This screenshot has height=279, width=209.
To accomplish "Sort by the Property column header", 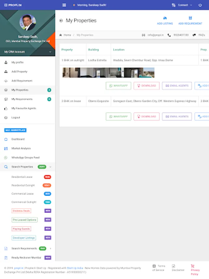I will (67, 50).
